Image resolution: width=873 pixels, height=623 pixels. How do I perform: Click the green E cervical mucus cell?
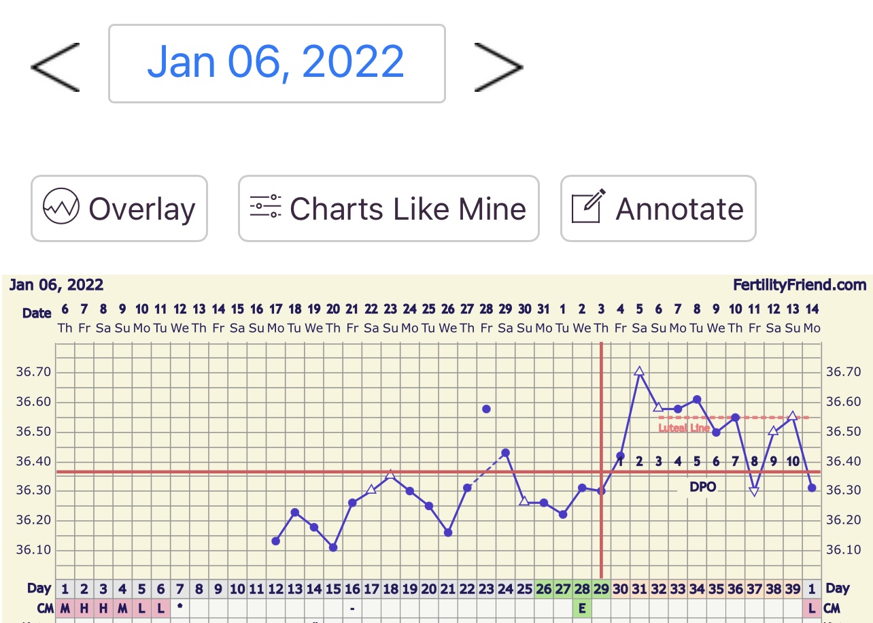click(x=582, y=608)
